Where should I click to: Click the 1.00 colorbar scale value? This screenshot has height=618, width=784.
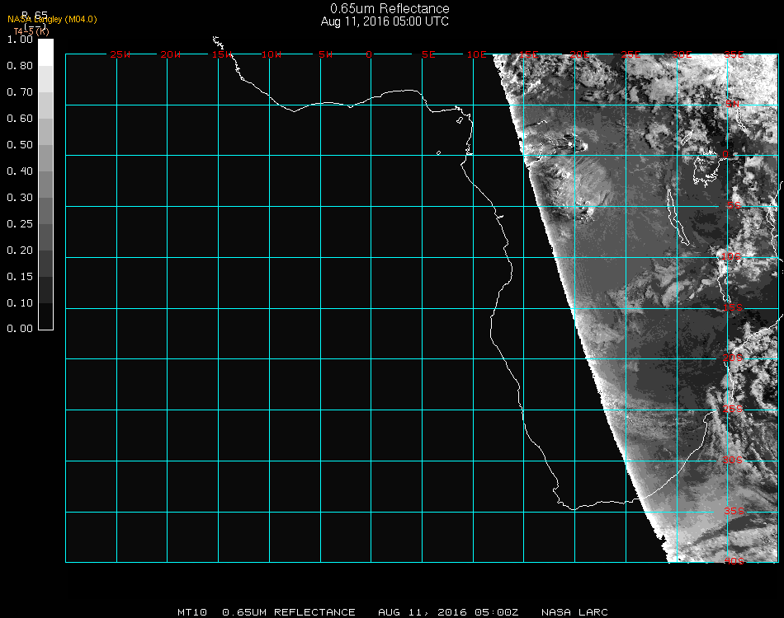(20, 40)
